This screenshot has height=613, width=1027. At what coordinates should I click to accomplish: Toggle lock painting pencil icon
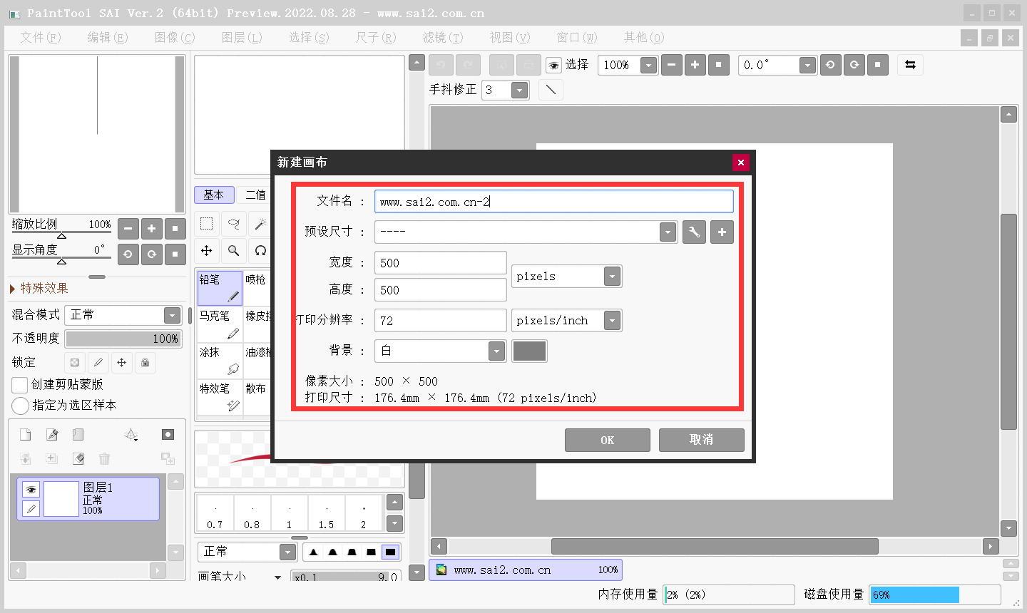[x=98, y=363]
